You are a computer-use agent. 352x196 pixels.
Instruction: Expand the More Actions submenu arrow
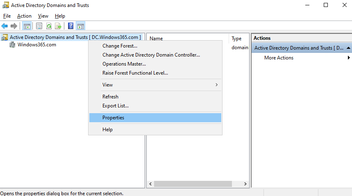349,58
